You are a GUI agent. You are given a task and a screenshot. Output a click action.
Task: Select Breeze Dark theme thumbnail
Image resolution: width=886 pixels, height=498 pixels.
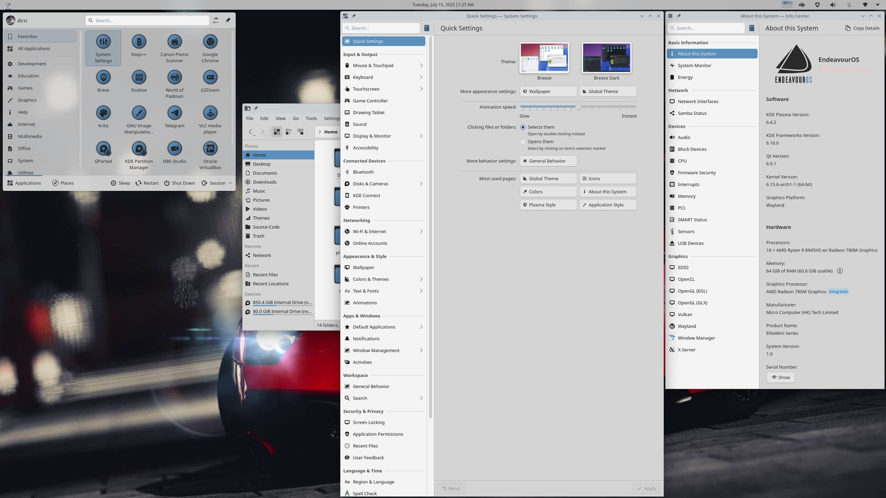click(606, 58)
